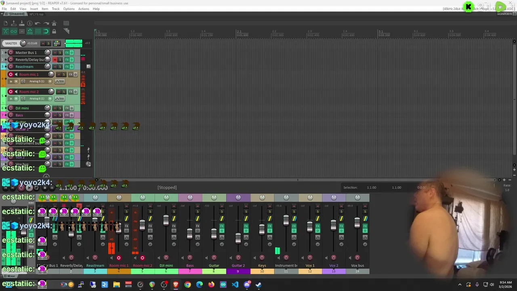This screenshot has height=291, width=517.
Task: Click the redo arrow icon
Action: (x=46, y=23)
